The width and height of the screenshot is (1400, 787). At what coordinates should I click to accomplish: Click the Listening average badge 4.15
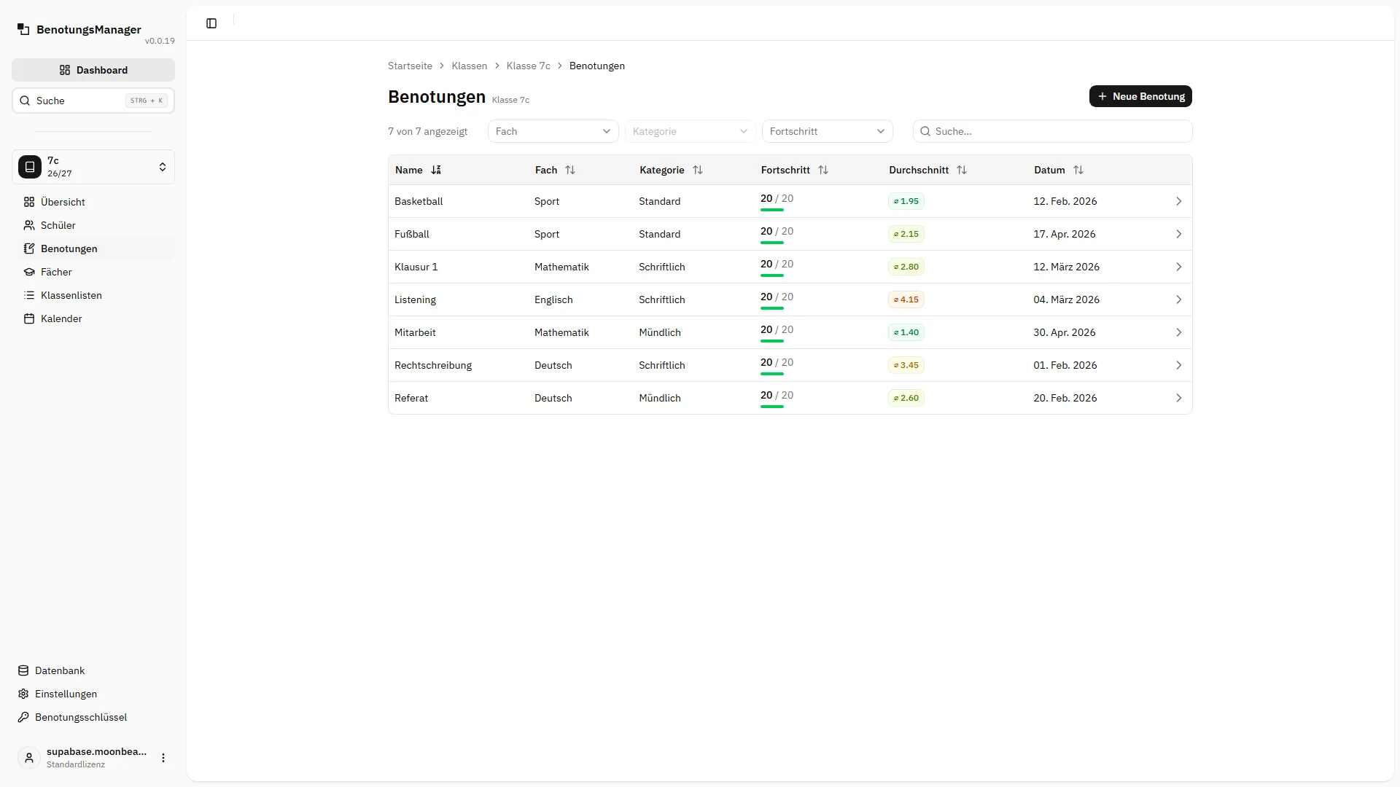click(906, 299)
